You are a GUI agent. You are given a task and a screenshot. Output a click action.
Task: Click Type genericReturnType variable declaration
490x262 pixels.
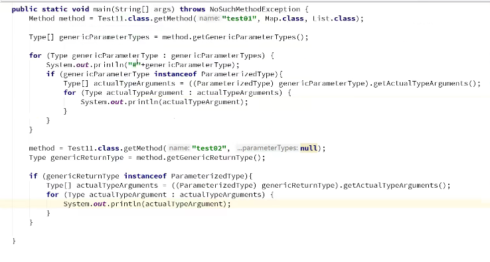(x=76, y=158)
